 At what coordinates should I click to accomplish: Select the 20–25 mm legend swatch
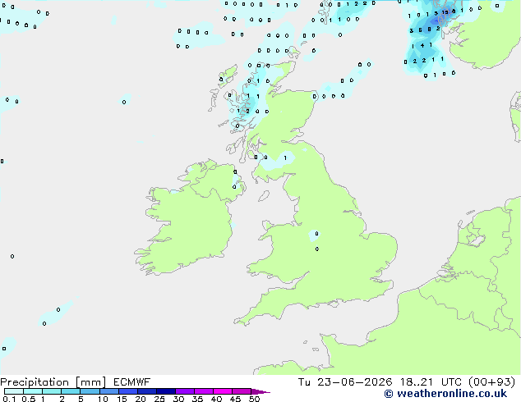146,391
